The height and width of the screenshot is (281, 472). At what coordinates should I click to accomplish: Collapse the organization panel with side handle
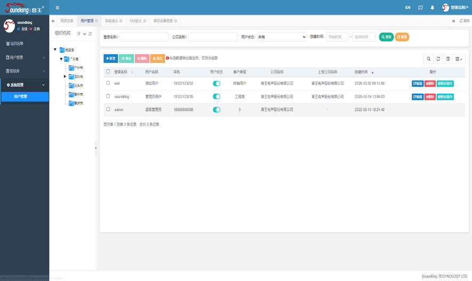[96, 148]
